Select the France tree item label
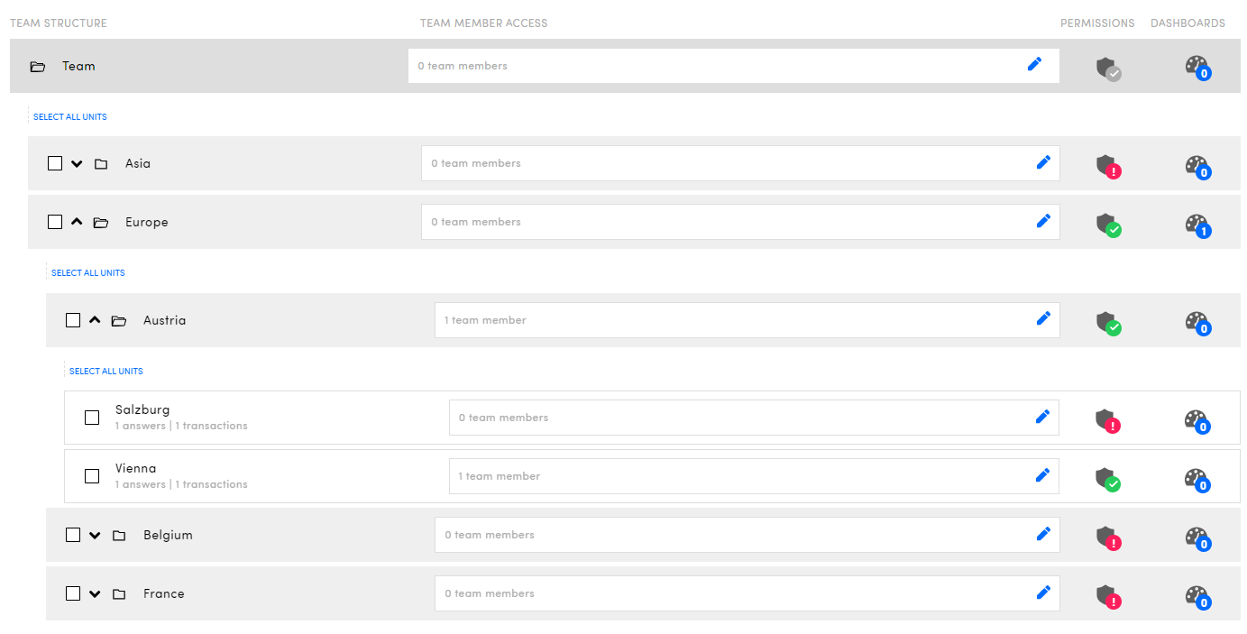This screenshot has width=1247, height=634. pos(163,593)
